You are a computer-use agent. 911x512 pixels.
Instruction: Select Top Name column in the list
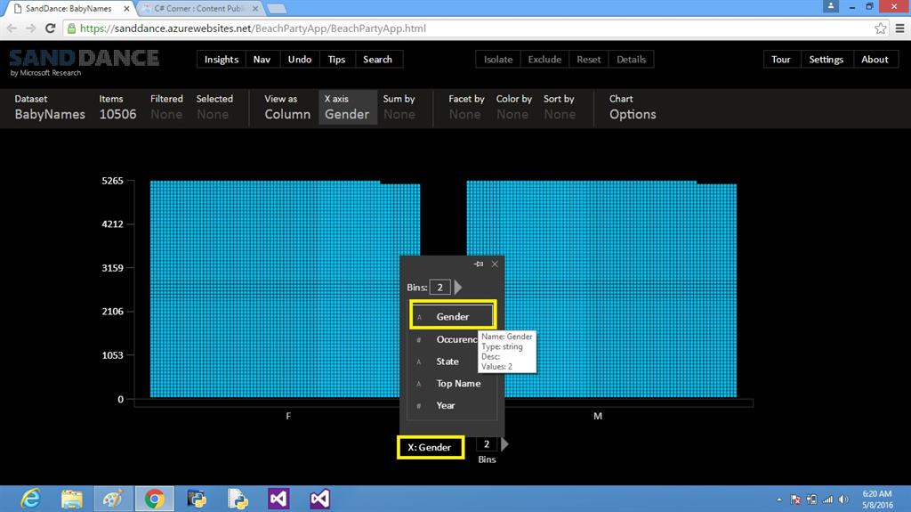tap(453, 384)
